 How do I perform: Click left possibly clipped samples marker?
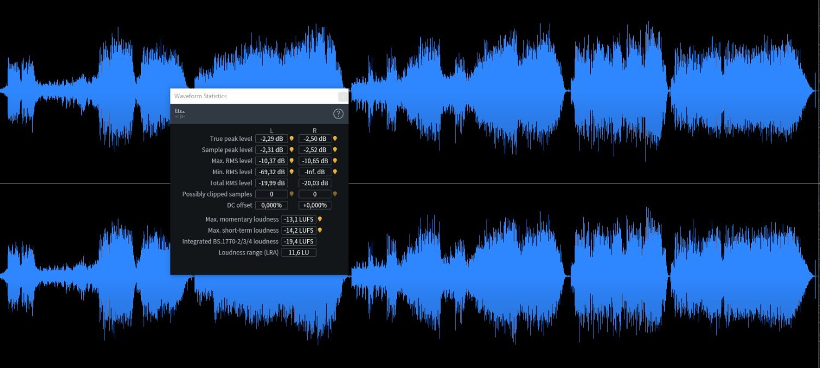291,194
